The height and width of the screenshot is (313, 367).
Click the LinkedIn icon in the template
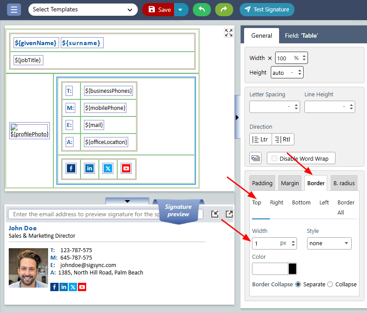[90, 169]
